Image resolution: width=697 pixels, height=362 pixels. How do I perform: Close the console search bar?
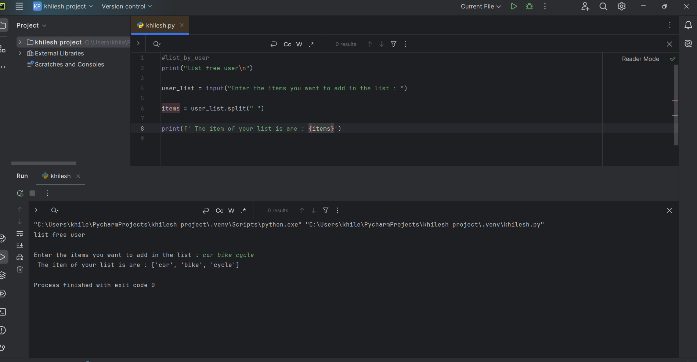(669, 210)
